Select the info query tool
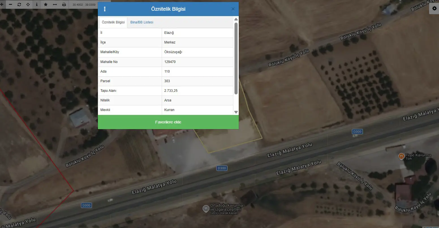The height and width of the screenshot is (228, 439). [x=37, y=5]
